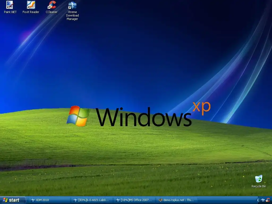The height and width of the screenshot is (204, 272).
Task: Open the 83% download taskbar button
Action: (92, 200)
